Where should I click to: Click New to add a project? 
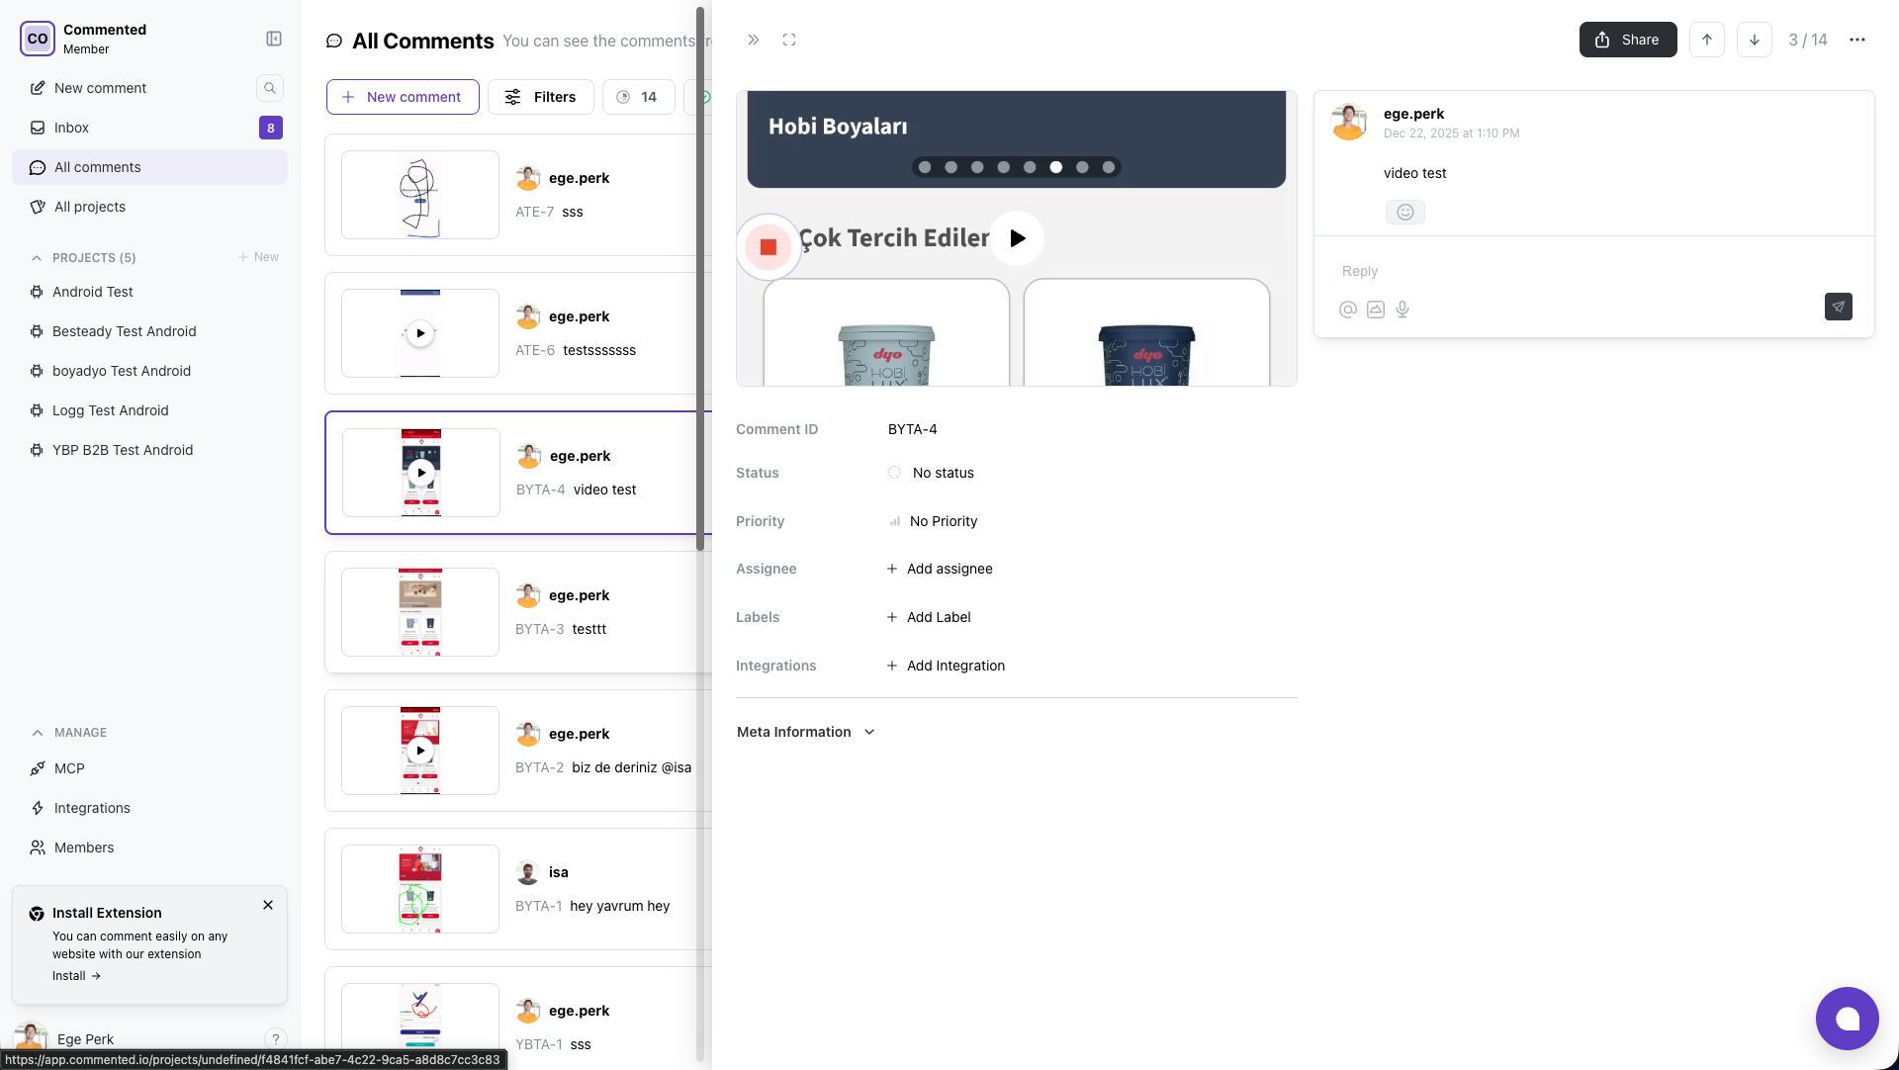coord(258,257)
